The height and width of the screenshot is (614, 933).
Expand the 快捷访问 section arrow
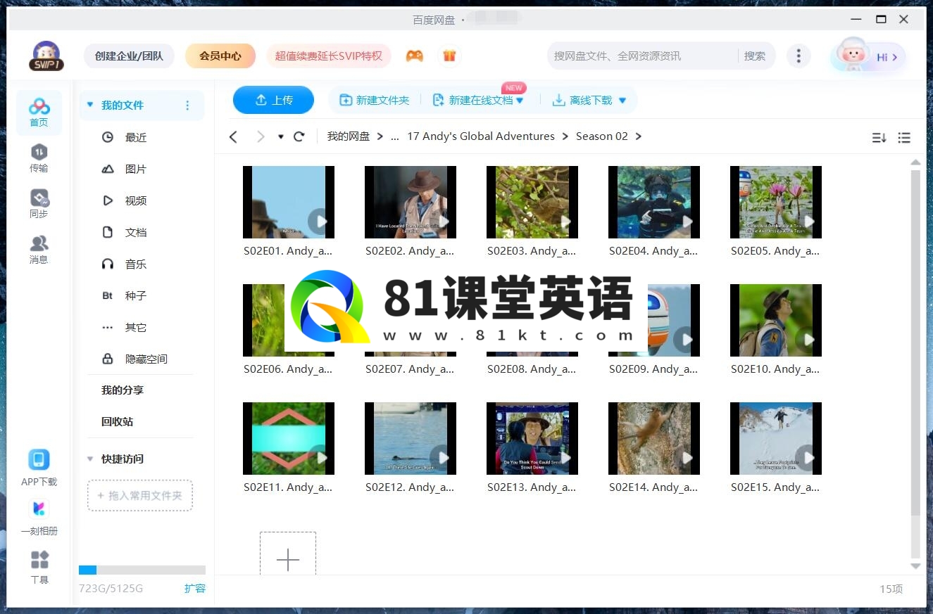click(90, 459)
